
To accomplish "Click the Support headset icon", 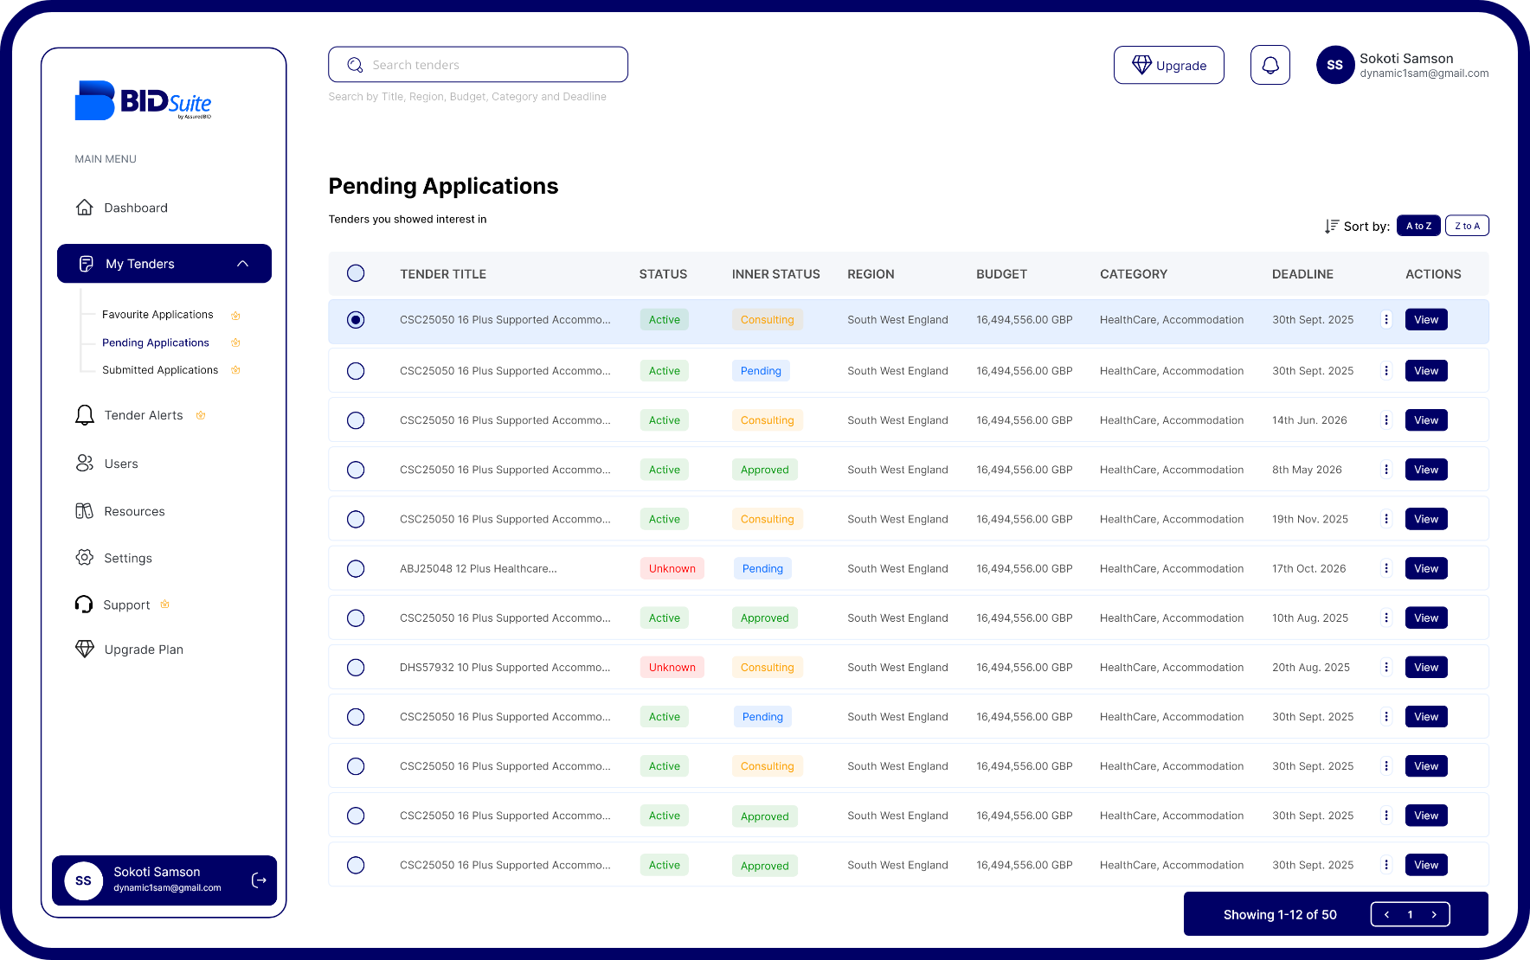I will tap(84, 605).
